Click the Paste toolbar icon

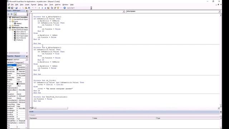tap(26, 8)
